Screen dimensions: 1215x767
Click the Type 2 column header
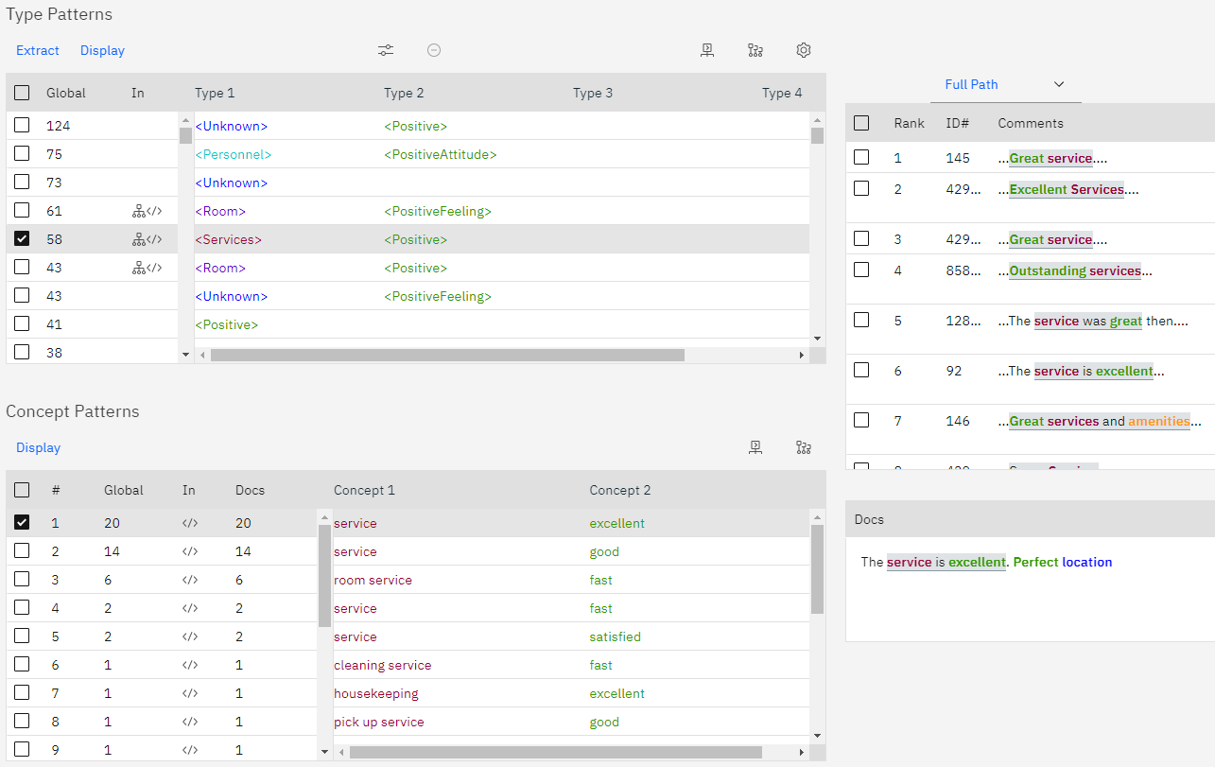pyautogui.click(x=404, y=93)
